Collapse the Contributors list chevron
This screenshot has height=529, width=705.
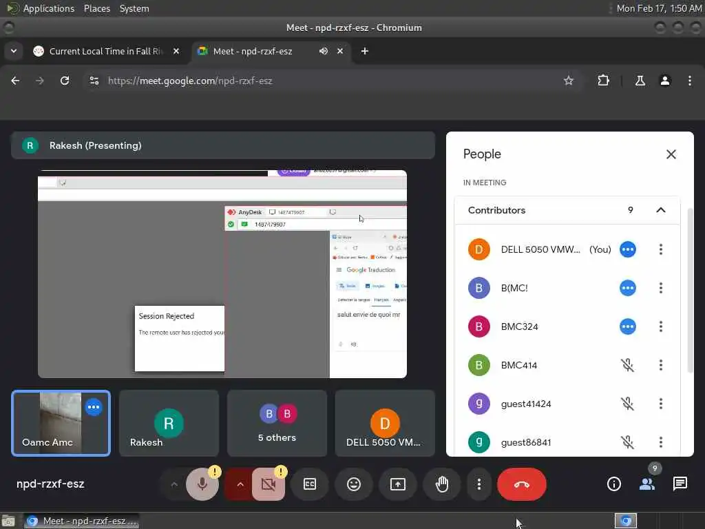(660, 210)
